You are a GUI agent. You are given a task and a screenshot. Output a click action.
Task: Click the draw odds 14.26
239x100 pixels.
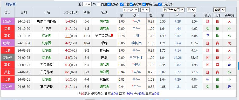177,58
